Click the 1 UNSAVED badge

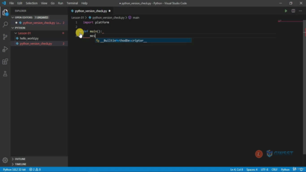(x=42, y=18)
